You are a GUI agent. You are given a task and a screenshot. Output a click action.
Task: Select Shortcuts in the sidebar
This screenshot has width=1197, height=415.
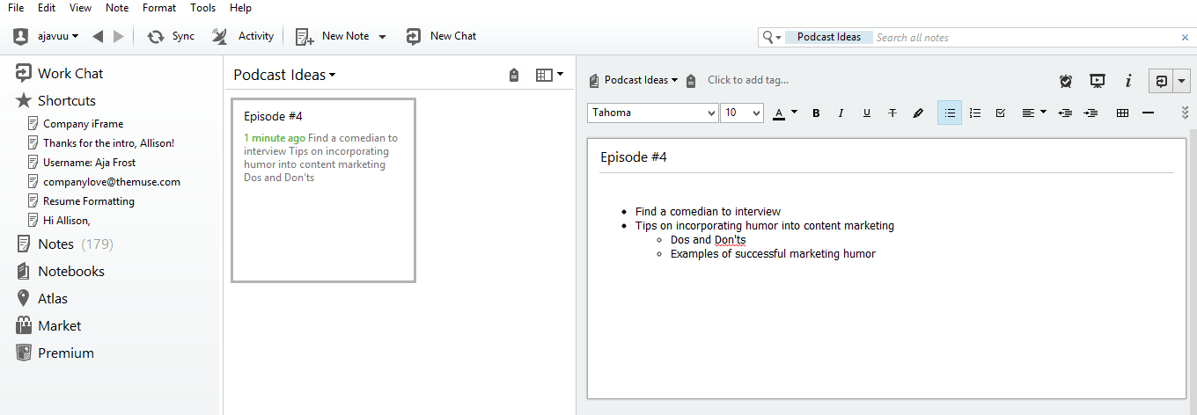coord(56,100)
